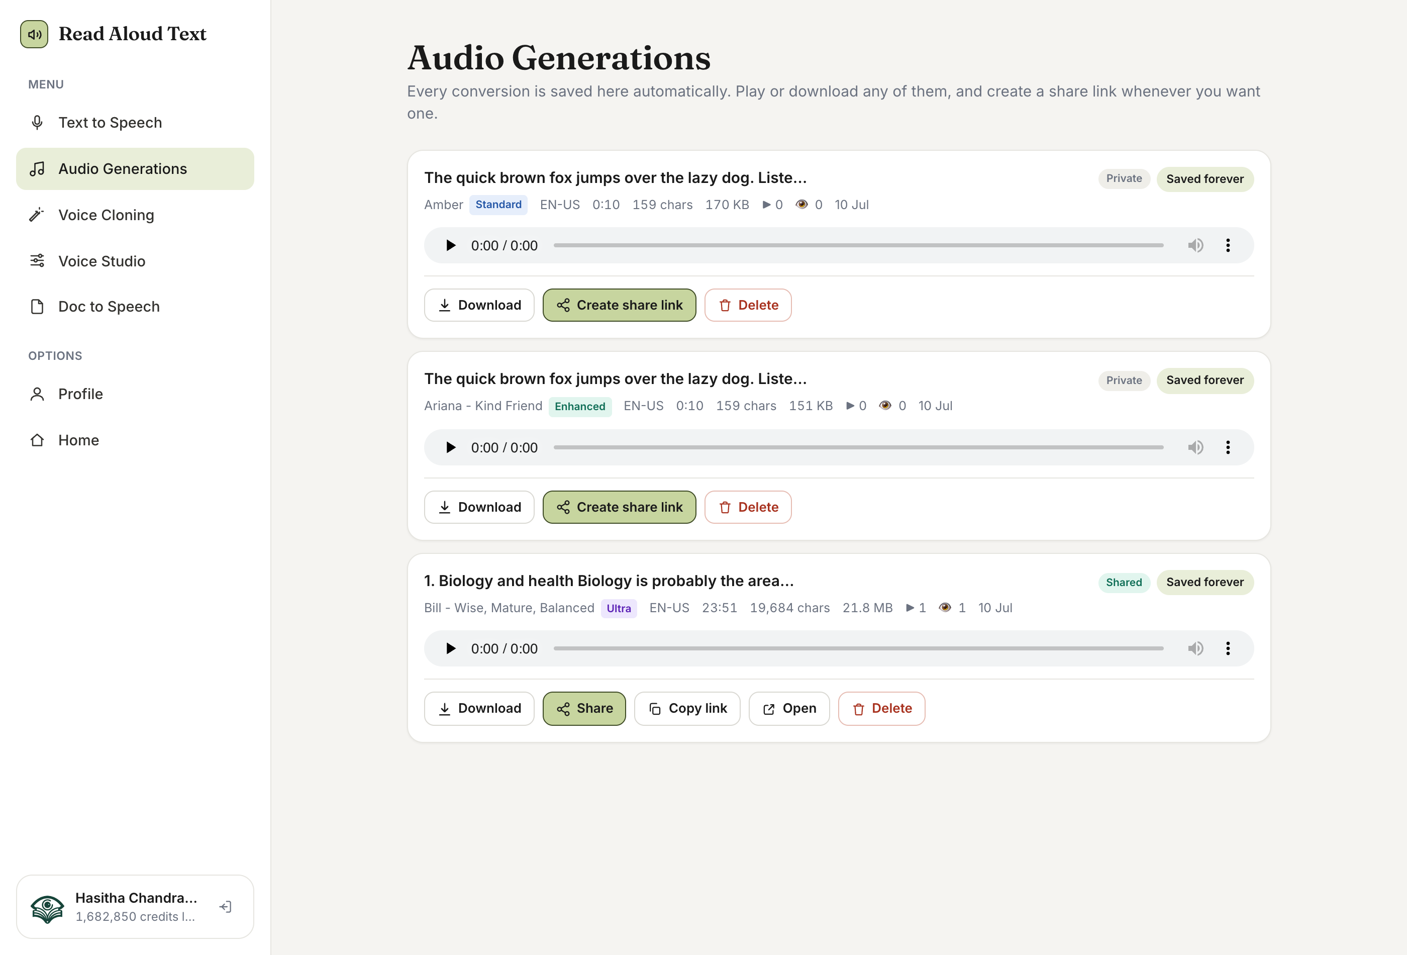This screenshot has width=1407, height=955.
Task: Click the Ultra quality tag
Action: coord(619,609)
